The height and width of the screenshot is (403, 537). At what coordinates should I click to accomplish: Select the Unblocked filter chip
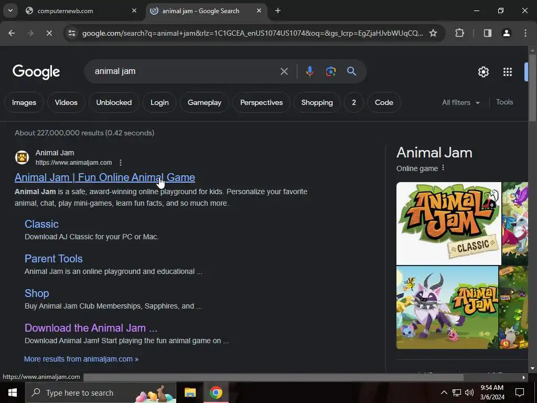[114, 102]
